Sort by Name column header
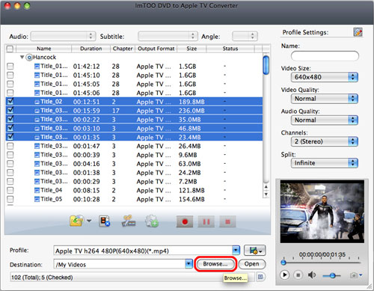 [x=44, y=49]
